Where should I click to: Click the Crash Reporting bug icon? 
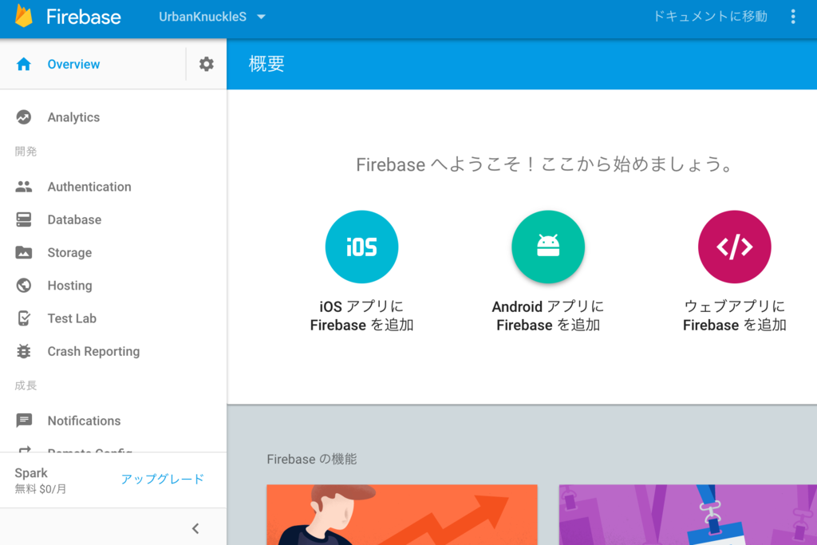tap(23, 351)
